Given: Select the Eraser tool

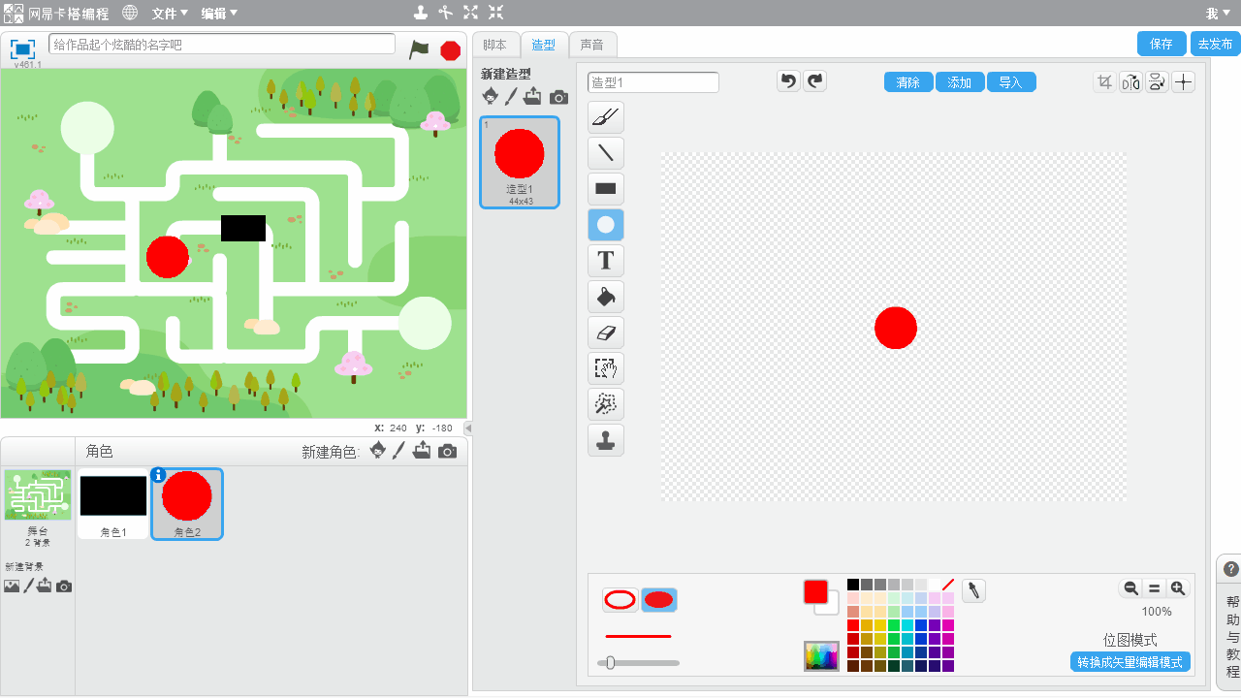Looking at the screenshot, I should pos(606,333).
